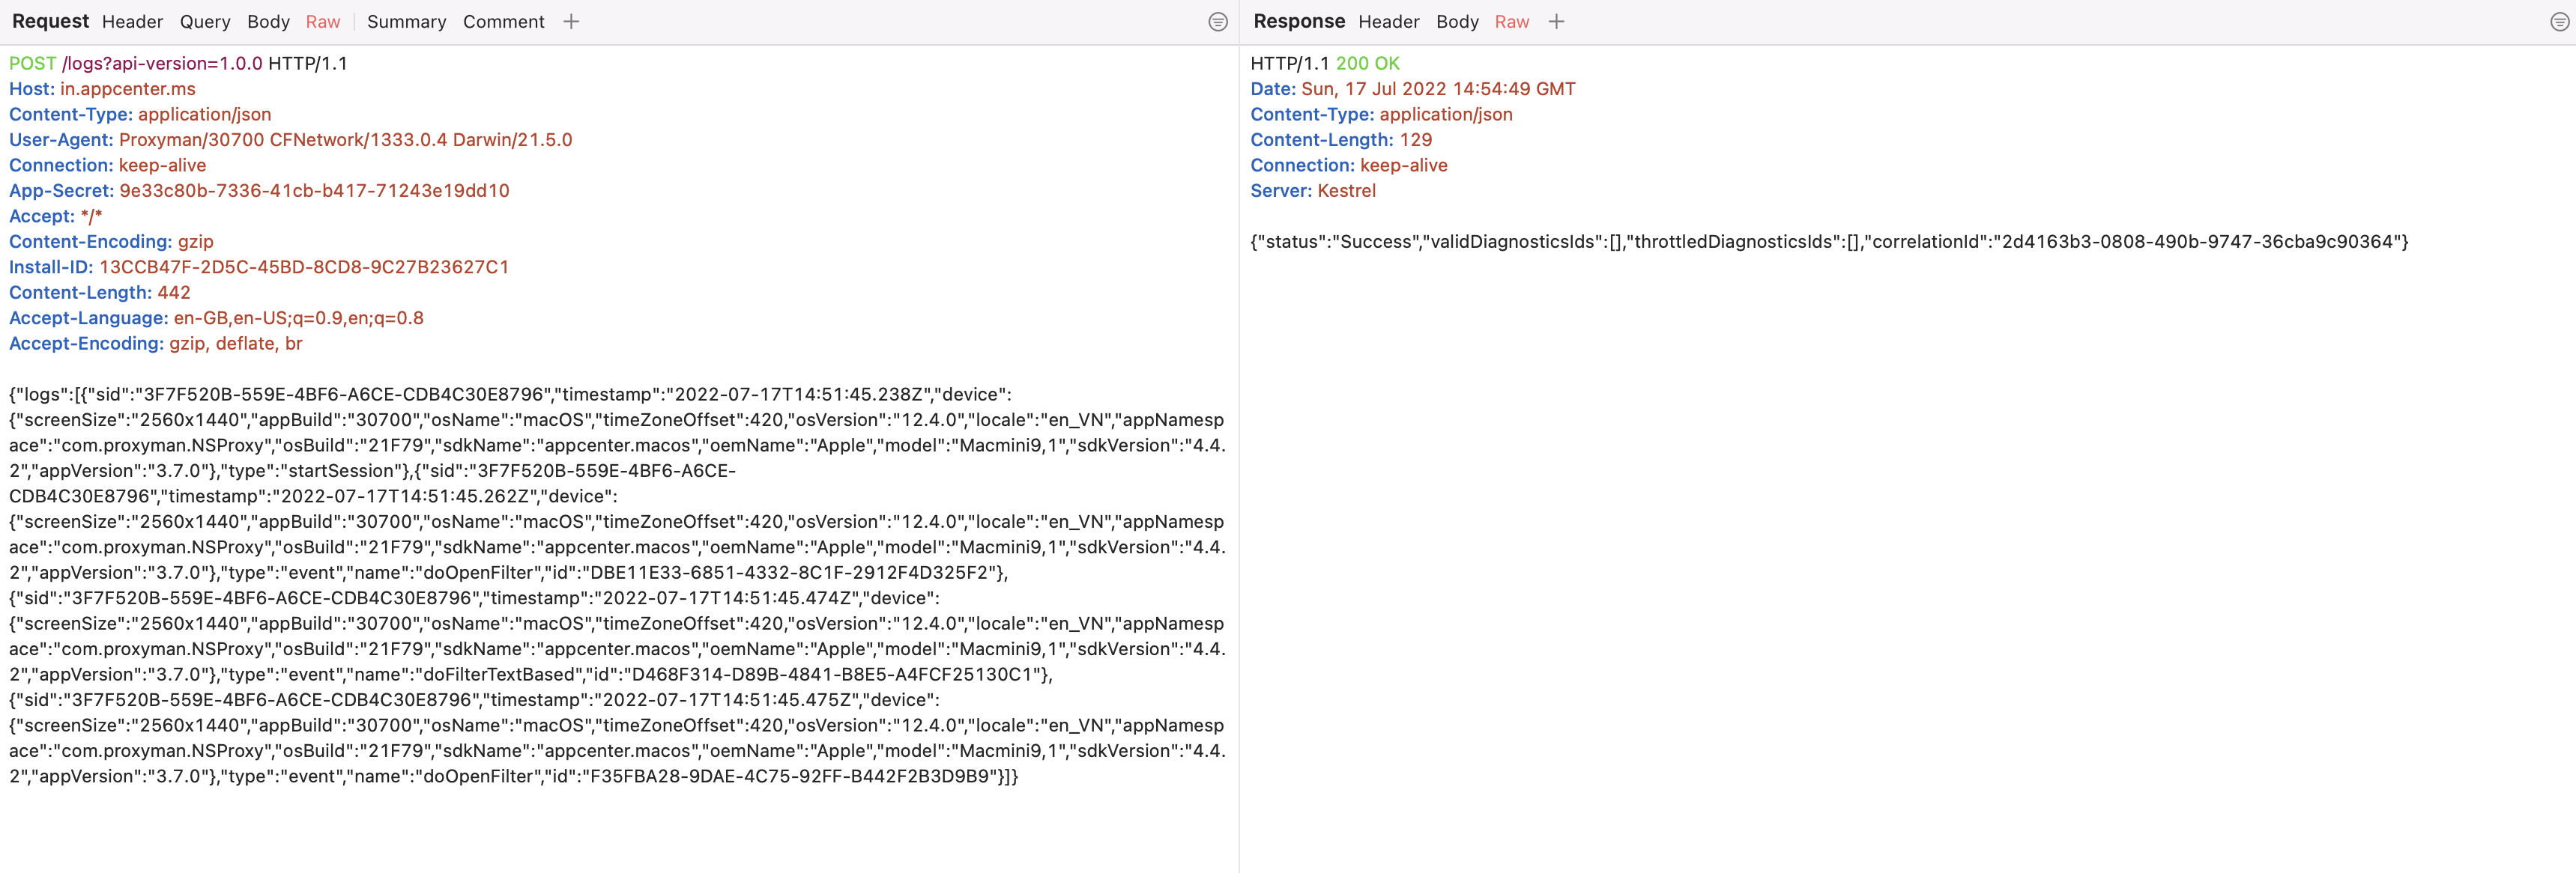Open the Query tab of the Request

click(205, 21)
